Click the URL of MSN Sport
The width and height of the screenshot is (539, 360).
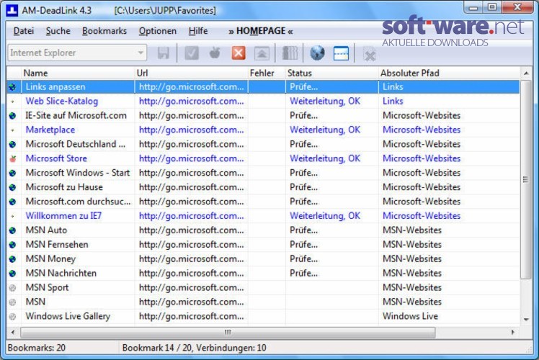pyautogui.click(x=191, y=288)
